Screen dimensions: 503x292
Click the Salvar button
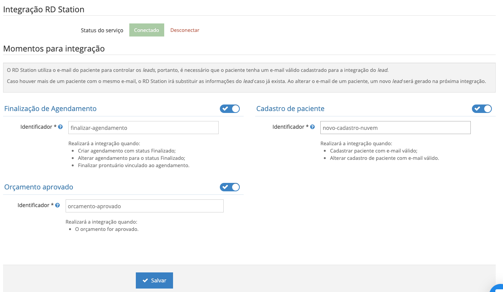[154, 280]
